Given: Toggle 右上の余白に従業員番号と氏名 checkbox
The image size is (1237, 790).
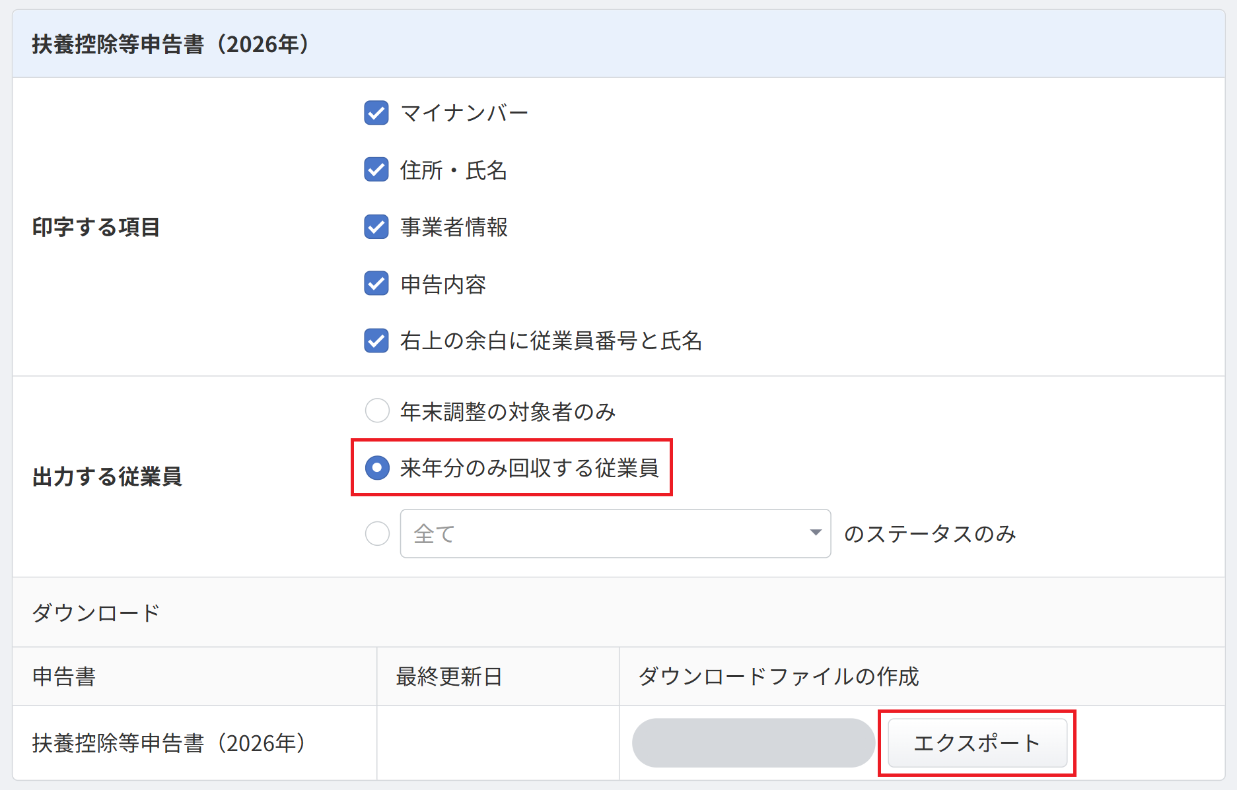Looking at the screenshot, I should coord(376,341).
